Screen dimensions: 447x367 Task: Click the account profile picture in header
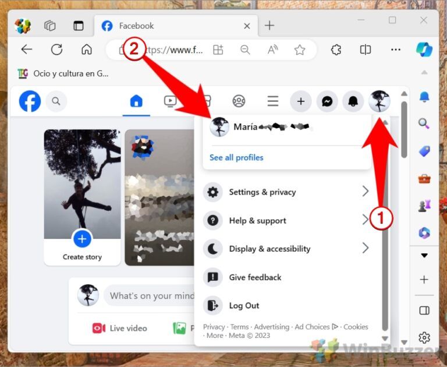tap(379, 101)
